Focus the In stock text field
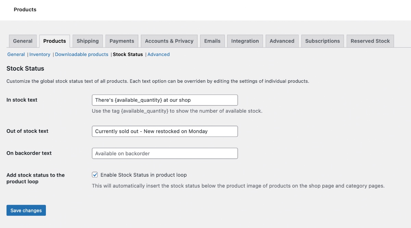 (165, 100)
